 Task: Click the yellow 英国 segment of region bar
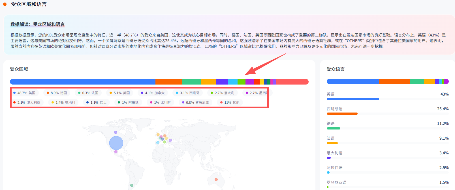(208, 82)
